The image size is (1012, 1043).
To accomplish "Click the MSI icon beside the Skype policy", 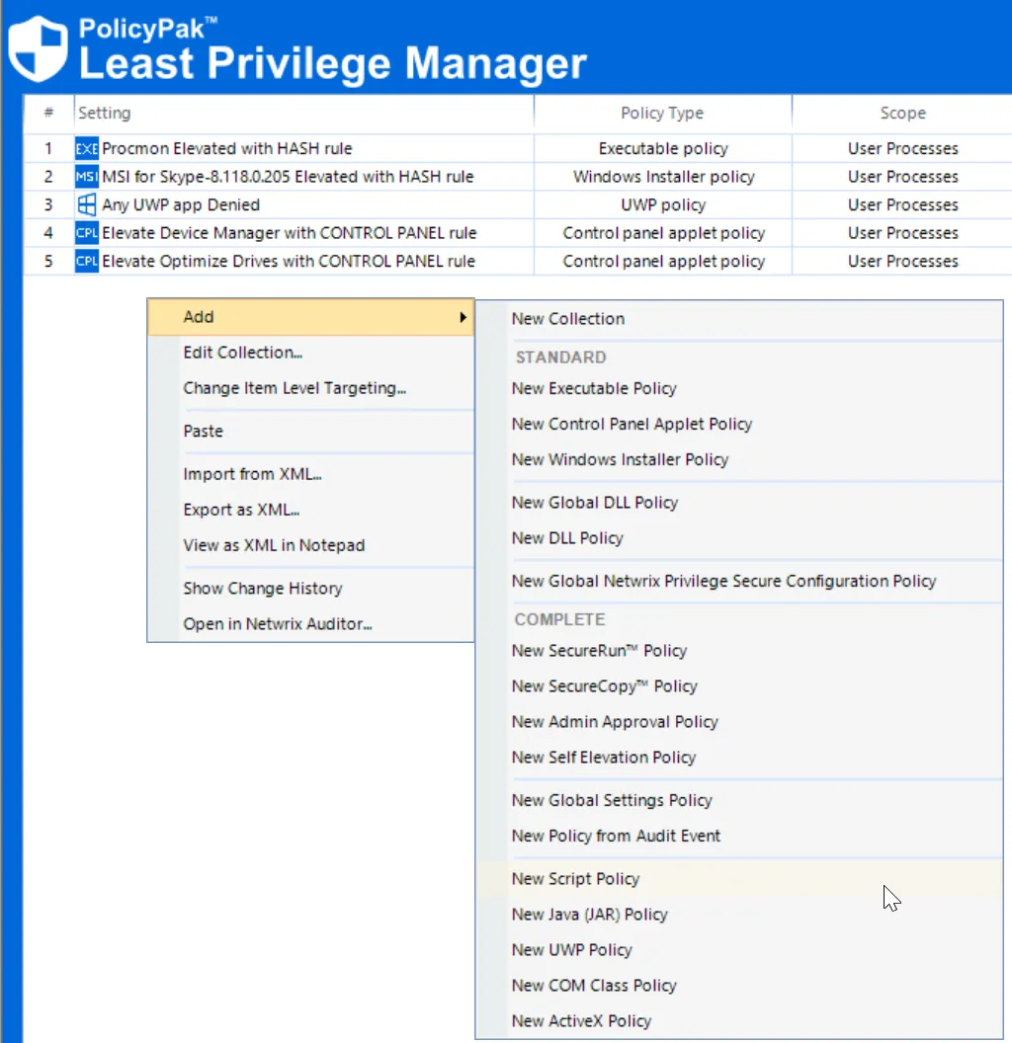I will pyautogui.click(x=86, y=176).
